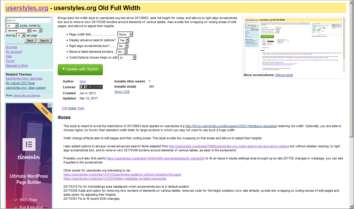The image size is (354, 209).
Task: Click the Public Domain license badge
Action: click(x=91, y=87)
